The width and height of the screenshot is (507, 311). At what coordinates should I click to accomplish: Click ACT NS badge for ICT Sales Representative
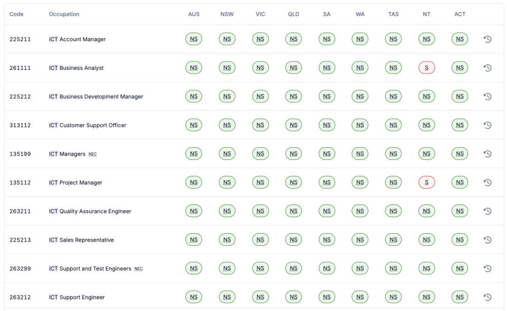(x=460, y=240)
